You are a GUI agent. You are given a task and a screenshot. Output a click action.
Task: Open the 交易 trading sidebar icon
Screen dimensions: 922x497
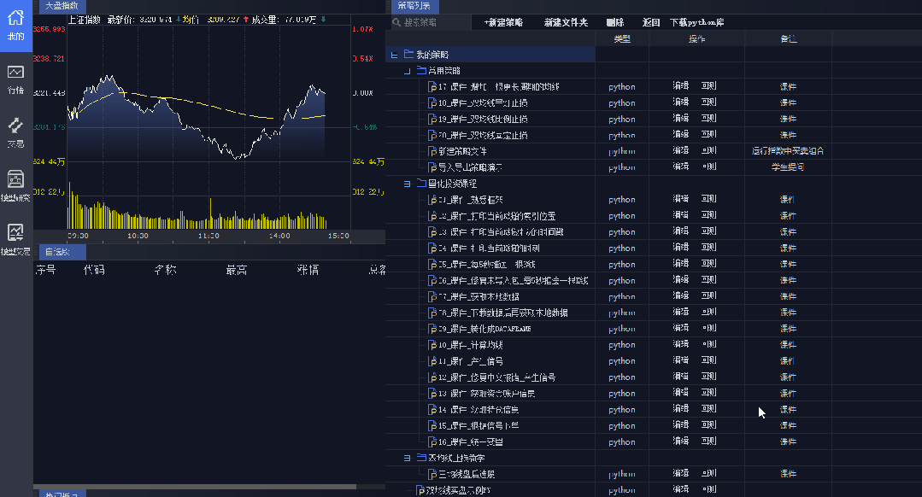click(16, 132)
